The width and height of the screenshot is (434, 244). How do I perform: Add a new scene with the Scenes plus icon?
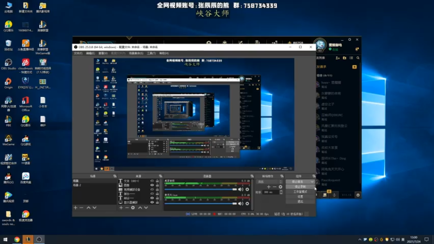pos(75,208)
